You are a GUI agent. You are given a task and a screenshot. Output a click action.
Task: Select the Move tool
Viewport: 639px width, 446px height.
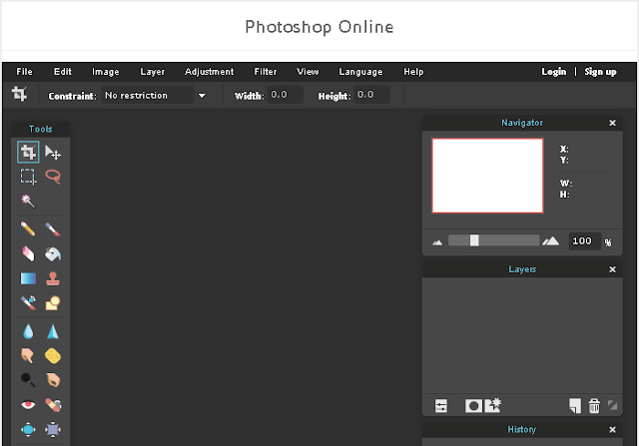pyautogui.click(x=53, y=152)
